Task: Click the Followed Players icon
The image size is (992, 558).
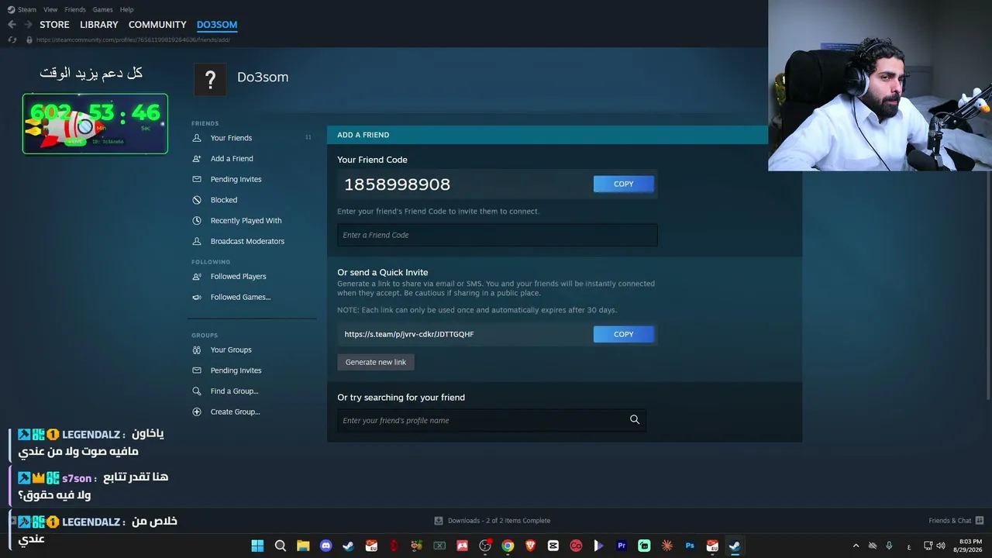Action: tap(197, 277)
